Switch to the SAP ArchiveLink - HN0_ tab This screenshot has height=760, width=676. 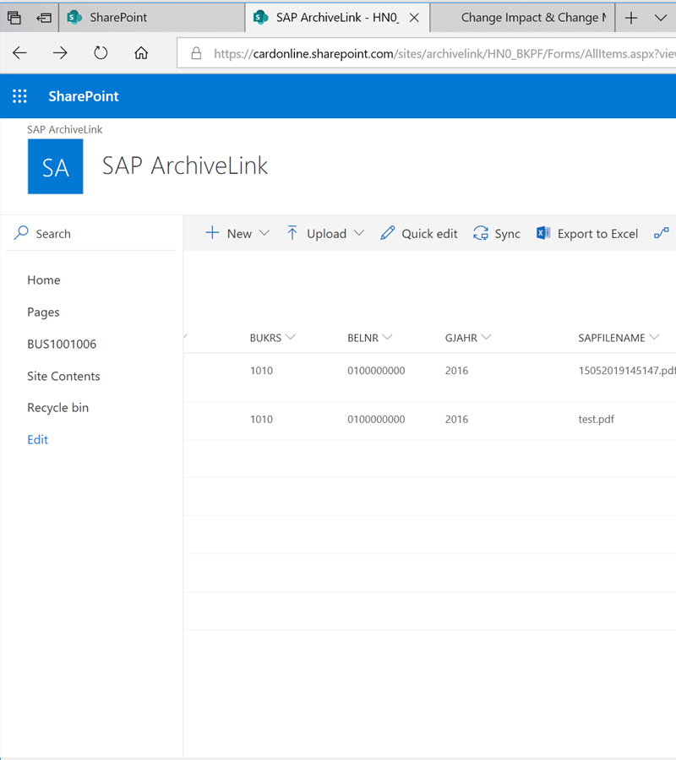click(337, 18)
